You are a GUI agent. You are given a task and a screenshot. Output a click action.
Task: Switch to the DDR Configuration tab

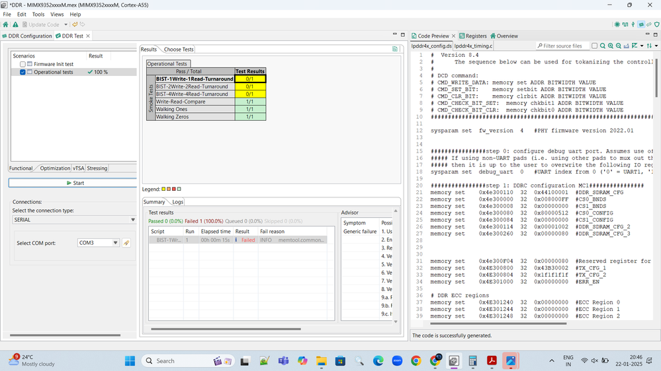(27, 36)
